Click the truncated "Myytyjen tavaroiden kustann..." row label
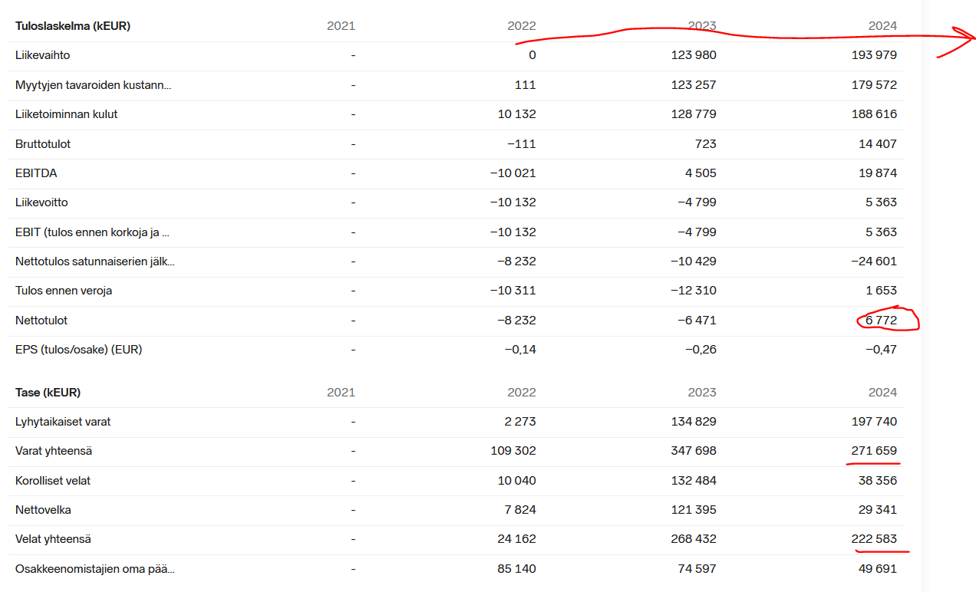The width and height of the screenshot is (976, 592). (93, 85)
